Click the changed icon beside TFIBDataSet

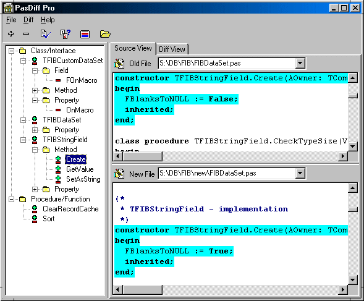pyautogui.click(x=35, y=120)
